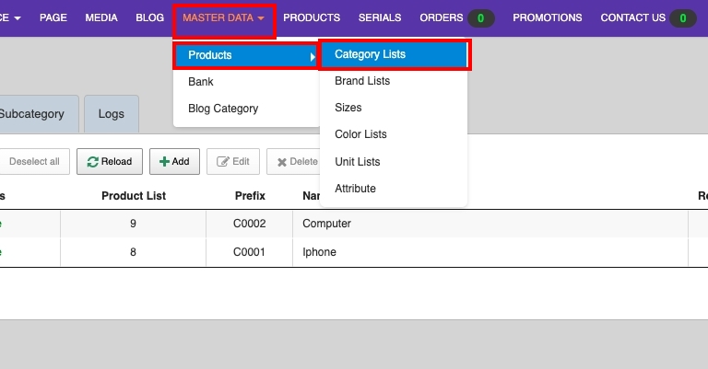The width and height of the screenshot is (708, 369).
Task: Switch to the Subcategory tab
Action: point(32,114)
